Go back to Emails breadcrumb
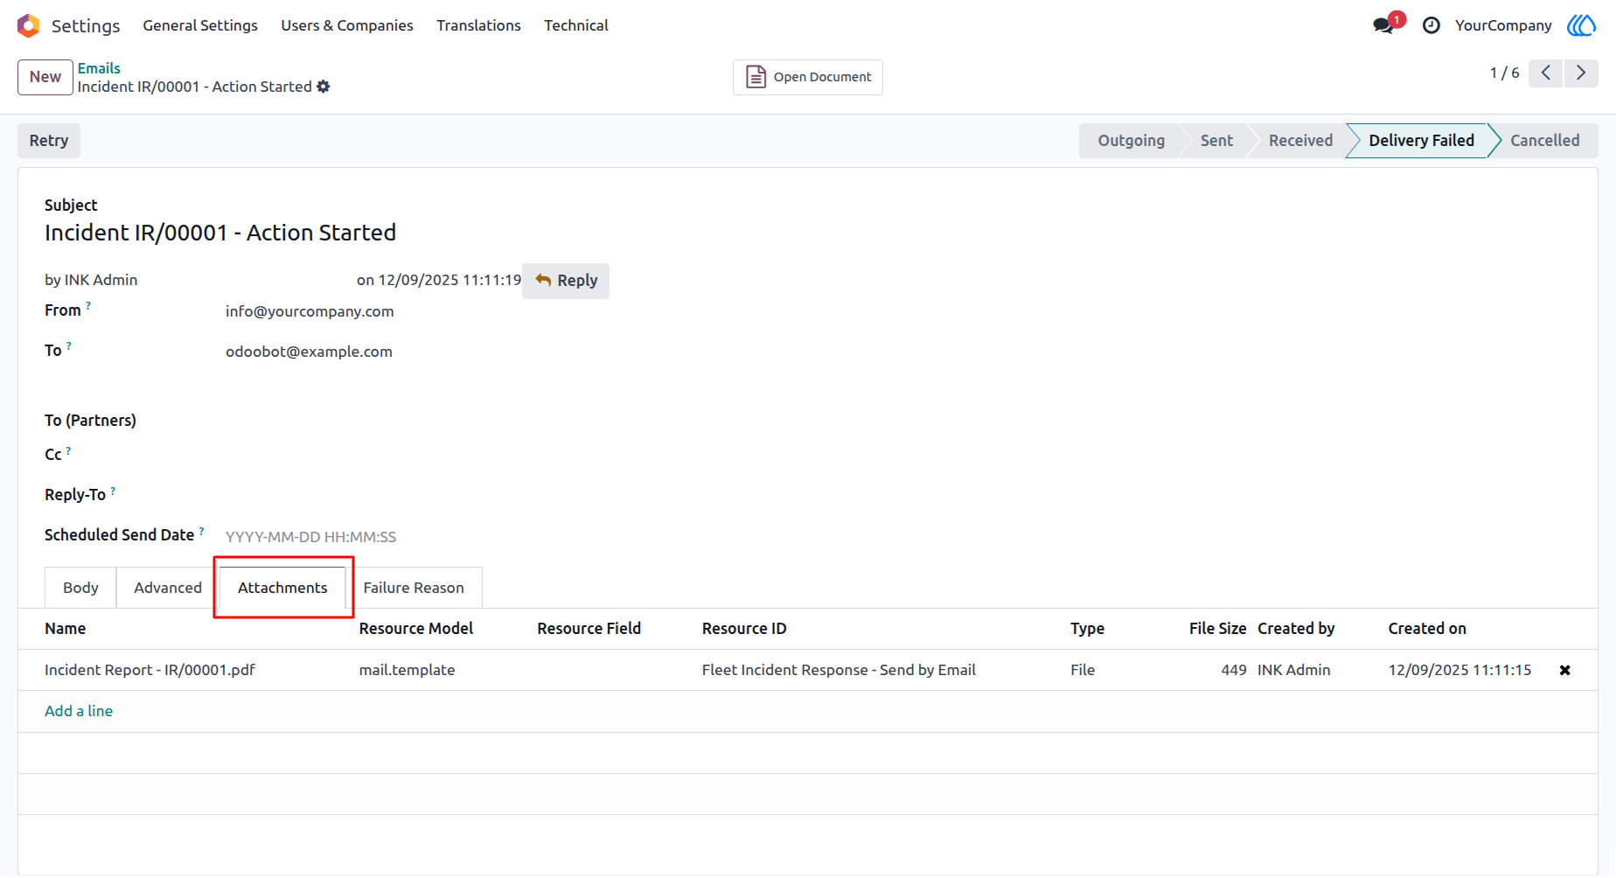This screenshot has width=1616, height=878. point(99,68)
